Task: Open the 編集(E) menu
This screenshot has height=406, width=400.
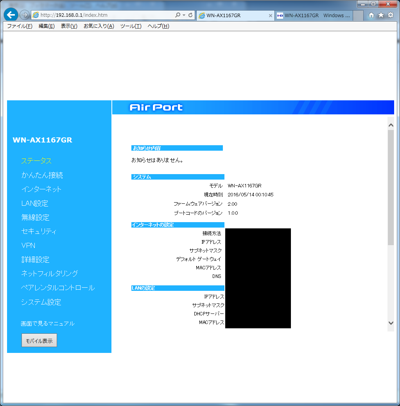Action: point(47,26)
